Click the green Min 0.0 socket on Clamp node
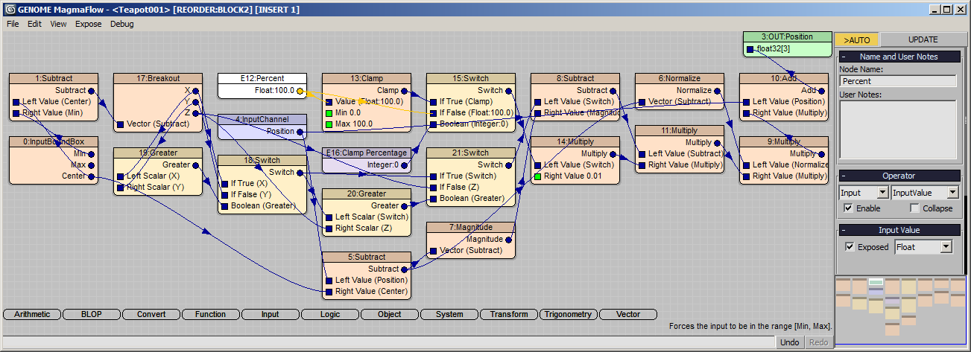 (329, 113)
